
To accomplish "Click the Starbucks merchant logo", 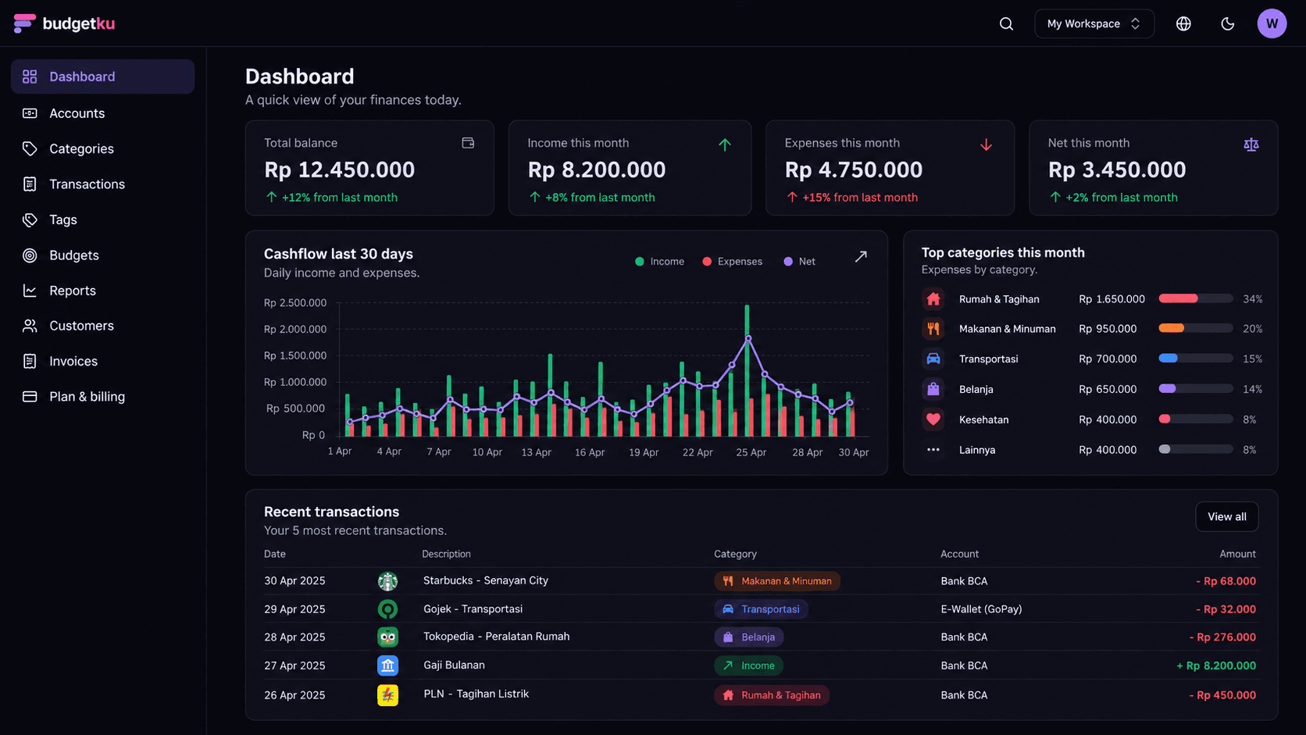I will tap(387, 581).
